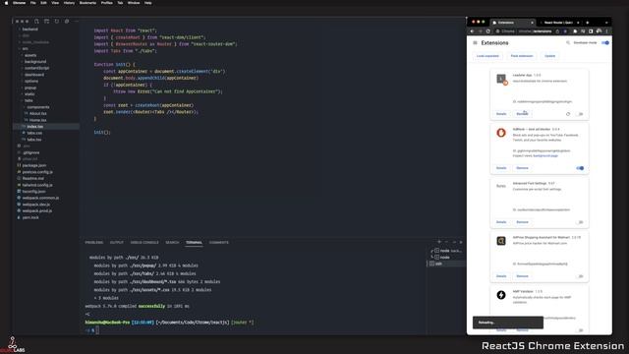Viewport: 629px width, 354px height.
Task: Remove the AliPrice Shopping Assistant extension
Action: pyautogui.click(x=522, y=276)
